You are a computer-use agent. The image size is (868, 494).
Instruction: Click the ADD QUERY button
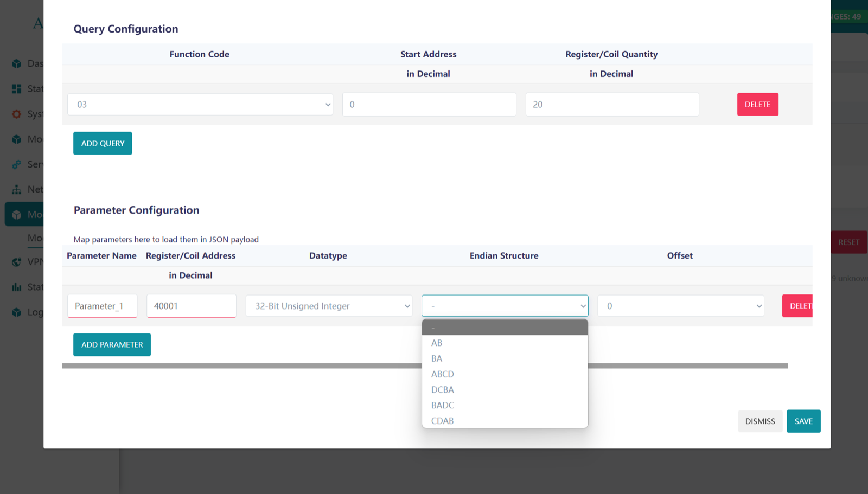(102, 143)
